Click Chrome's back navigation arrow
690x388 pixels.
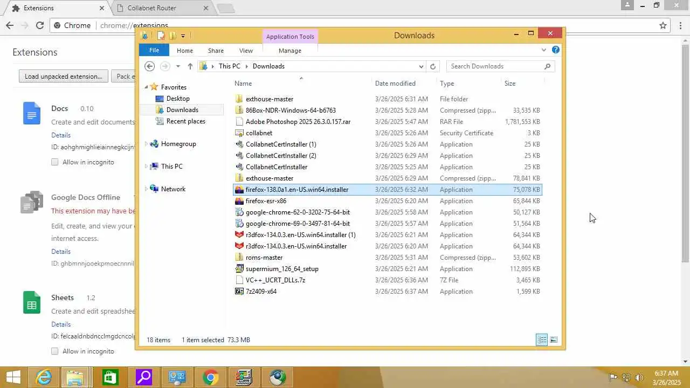pos(10,25)
